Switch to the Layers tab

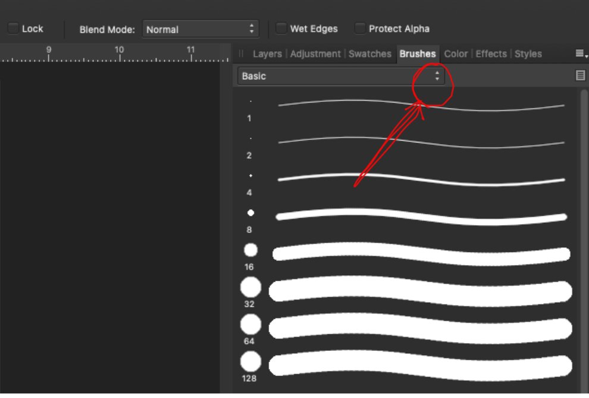pos(267,54)
